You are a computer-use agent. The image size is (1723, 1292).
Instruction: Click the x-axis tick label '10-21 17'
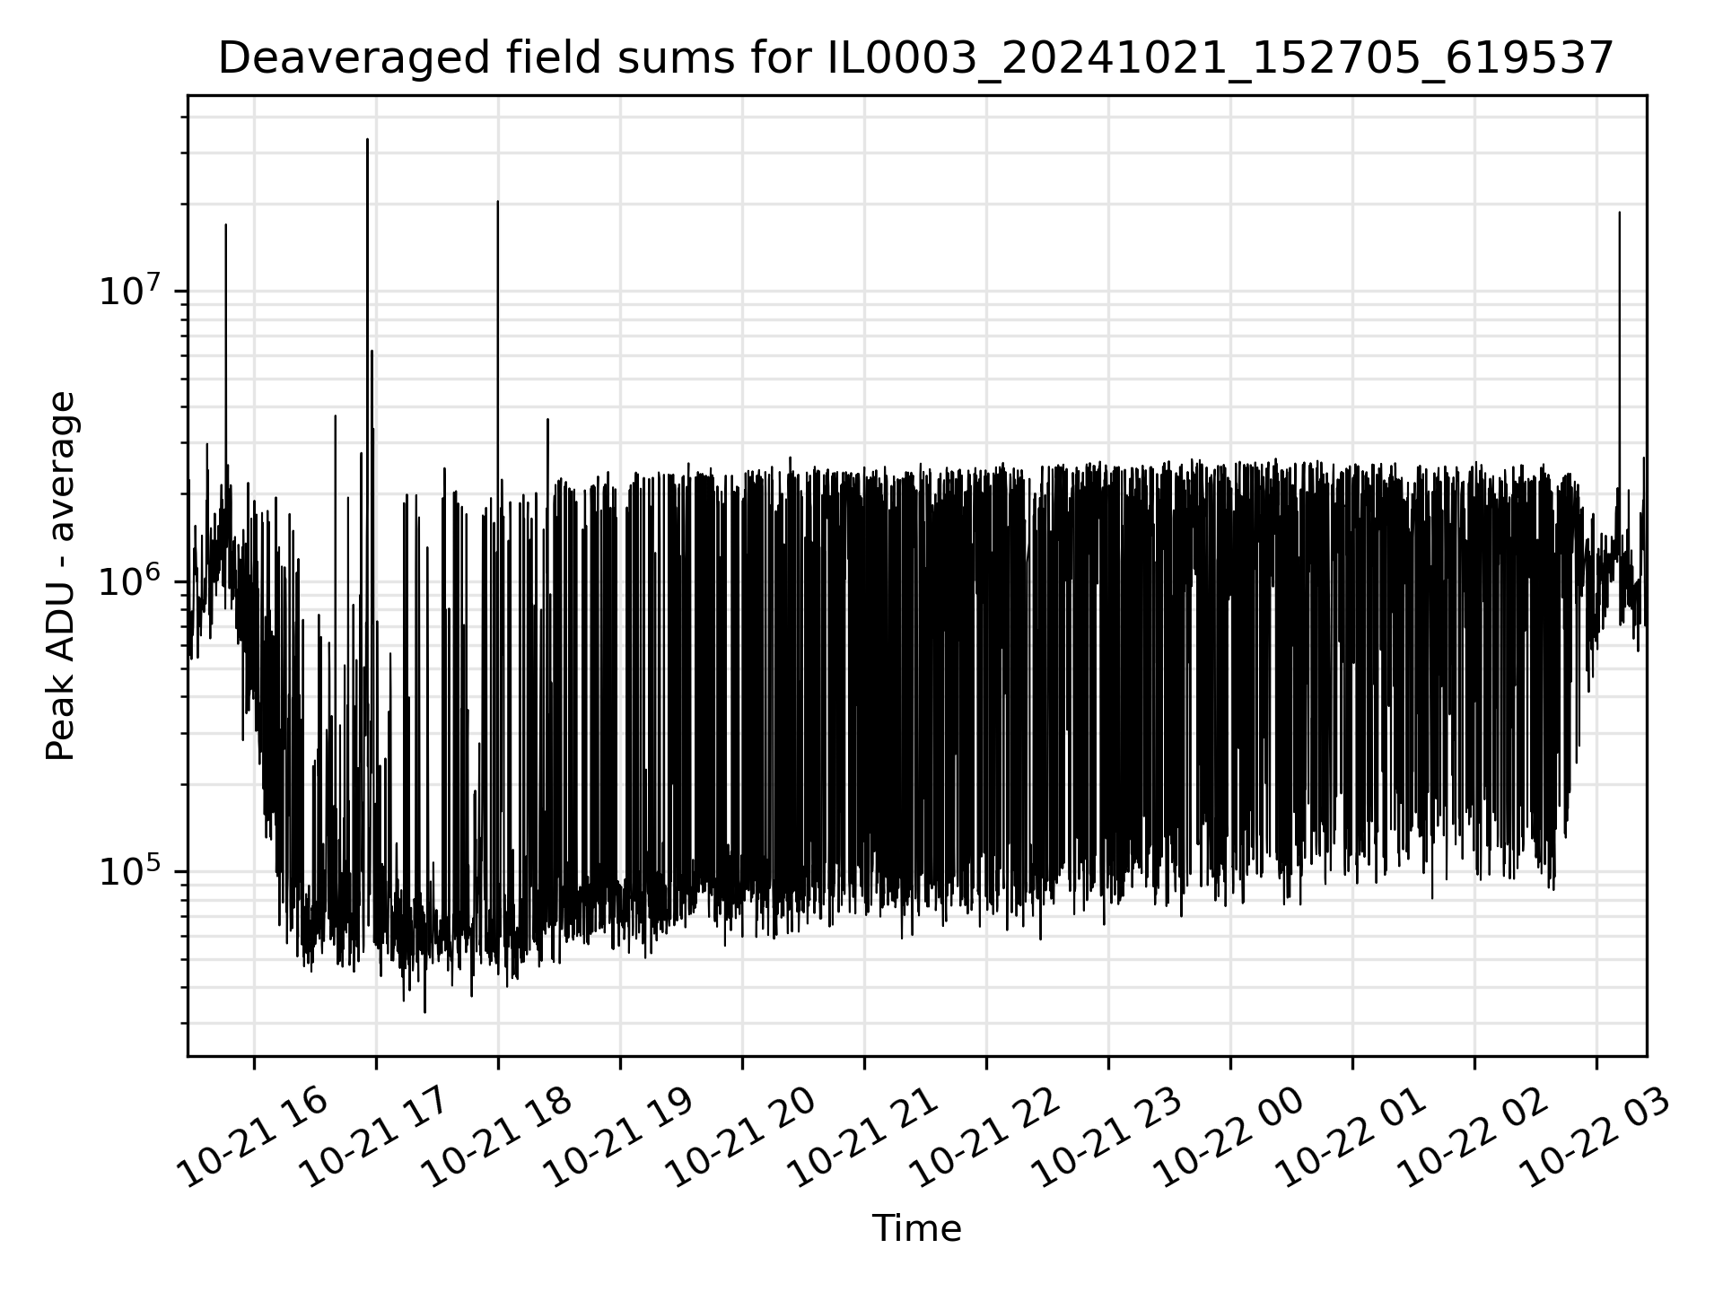(x=372, y=1136)
